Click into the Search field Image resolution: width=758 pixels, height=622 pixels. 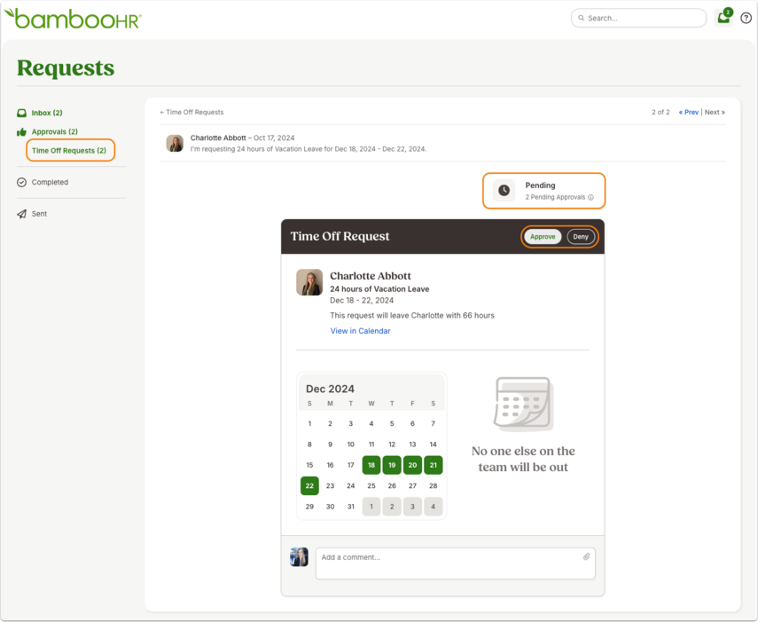coord(638,18)
